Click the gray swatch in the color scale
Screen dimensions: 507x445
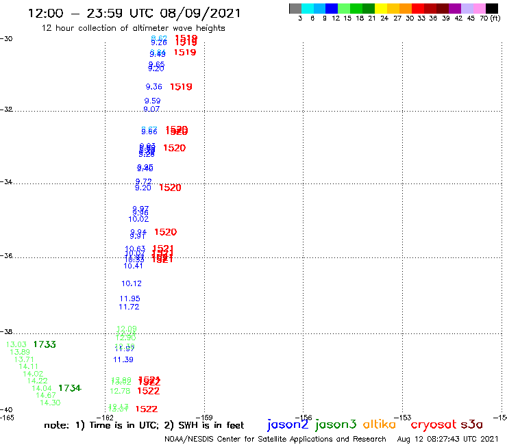295,8
